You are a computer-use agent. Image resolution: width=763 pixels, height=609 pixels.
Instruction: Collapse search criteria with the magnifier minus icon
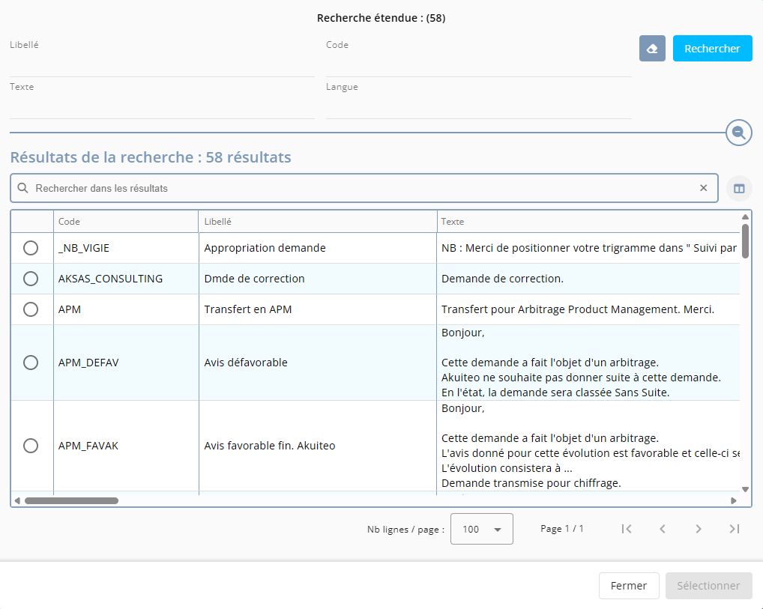click(738, 133)
